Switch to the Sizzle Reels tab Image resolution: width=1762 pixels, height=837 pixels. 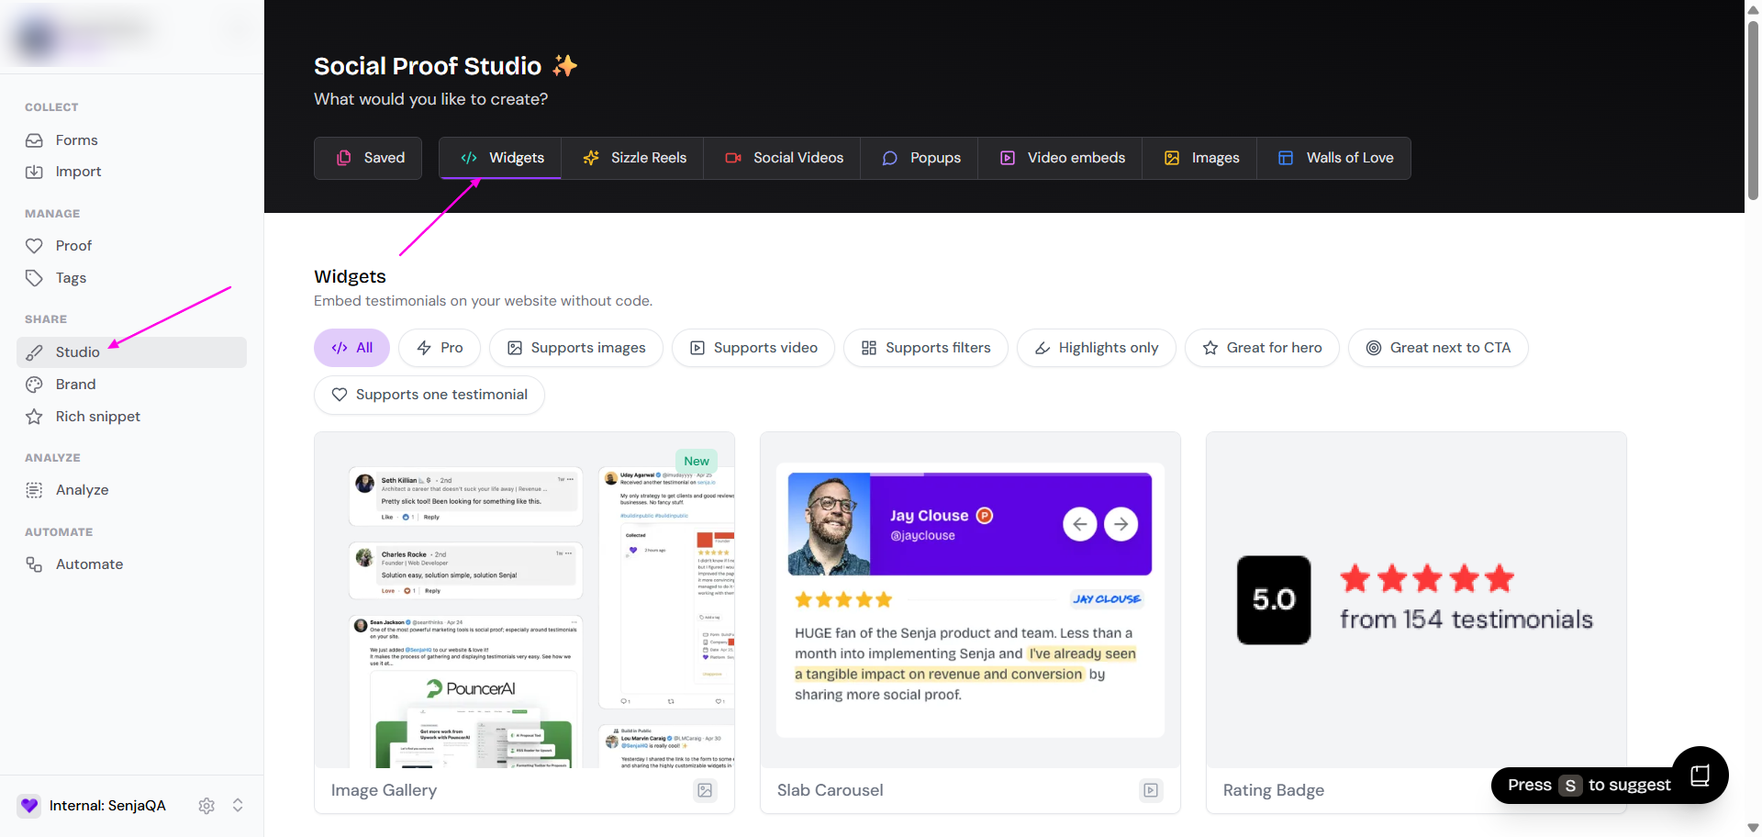click(635, 158)
